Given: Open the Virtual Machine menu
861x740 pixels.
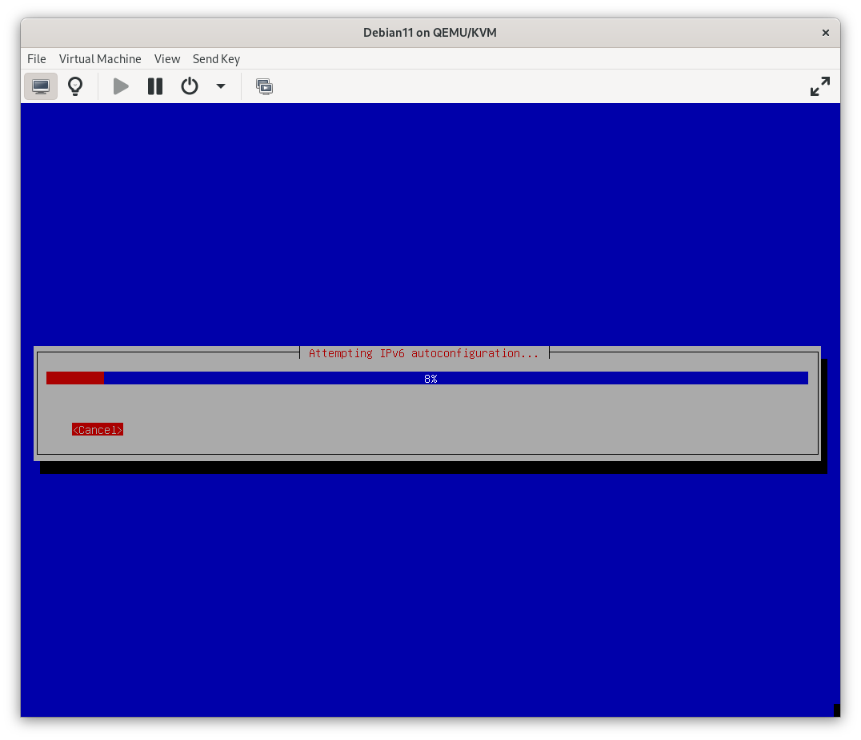Looking at the screenshot, I should pyautogui.click(x=100, y=58).
